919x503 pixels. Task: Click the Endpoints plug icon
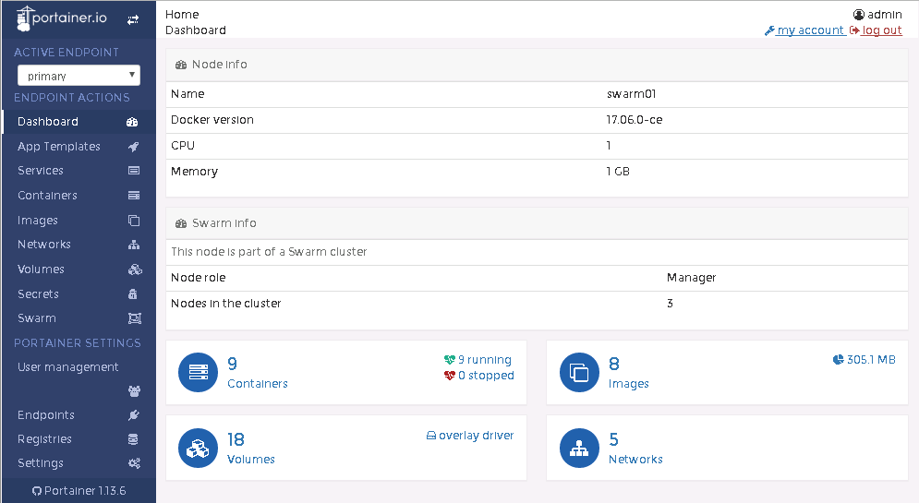pos(134,415)
